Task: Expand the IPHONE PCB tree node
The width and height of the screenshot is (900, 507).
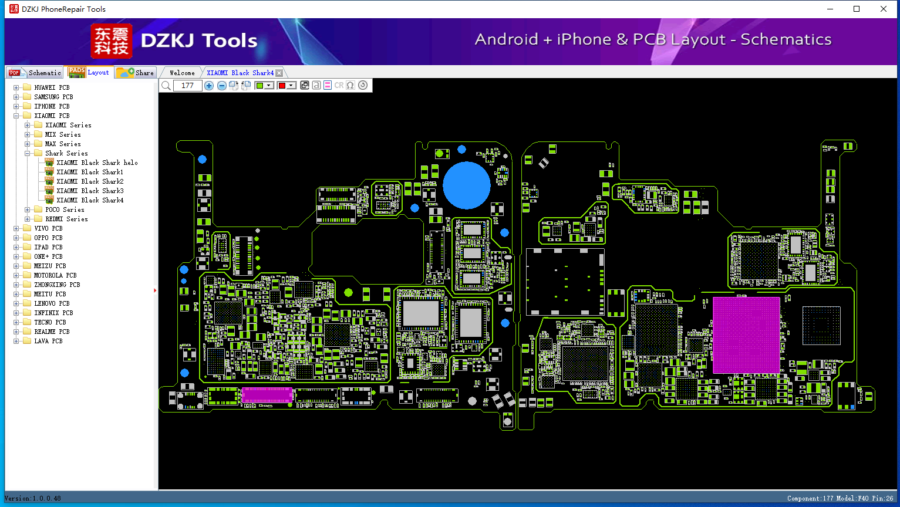Action: [x=16, y=106]
